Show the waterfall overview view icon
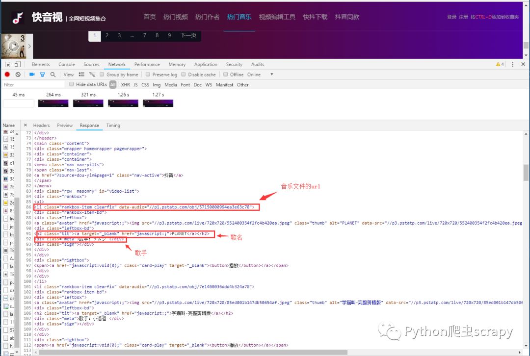Viewport: 530px width, 356px height. coord(92,75)
